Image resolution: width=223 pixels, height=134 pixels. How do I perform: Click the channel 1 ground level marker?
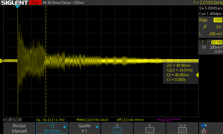coord(1,61)
